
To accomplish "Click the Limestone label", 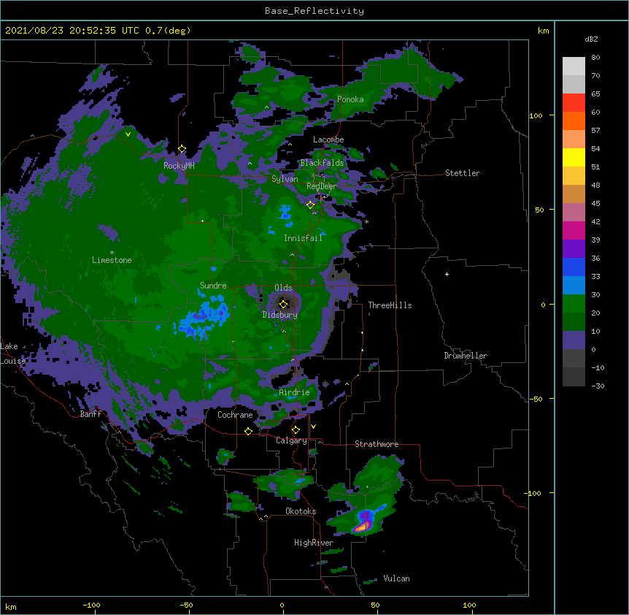I will click(x=112, y=260).
